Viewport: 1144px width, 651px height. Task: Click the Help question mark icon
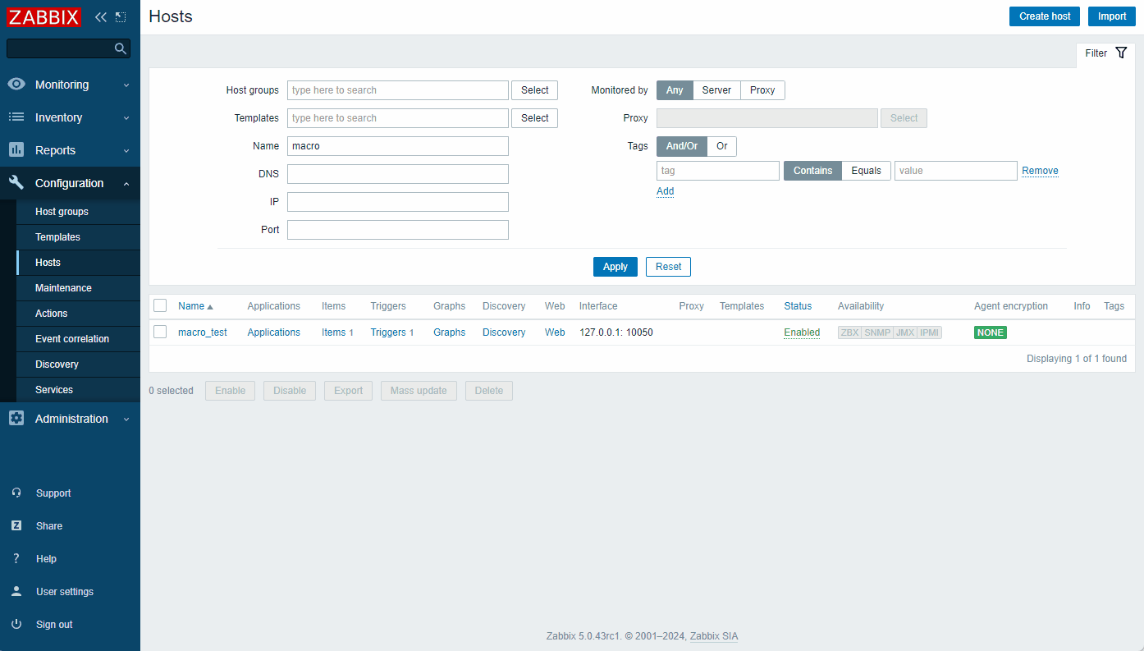(x=16, y=559)
